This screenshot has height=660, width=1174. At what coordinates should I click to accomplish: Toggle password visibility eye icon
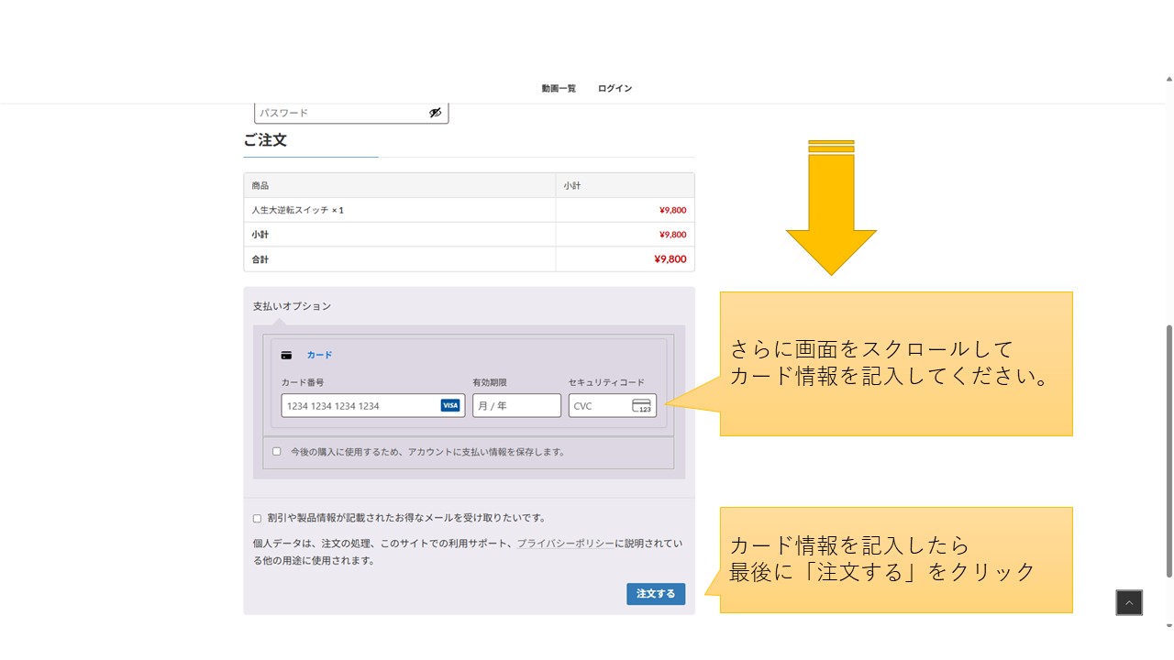436,113
